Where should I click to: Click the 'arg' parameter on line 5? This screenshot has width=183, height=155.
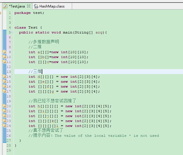99,32
